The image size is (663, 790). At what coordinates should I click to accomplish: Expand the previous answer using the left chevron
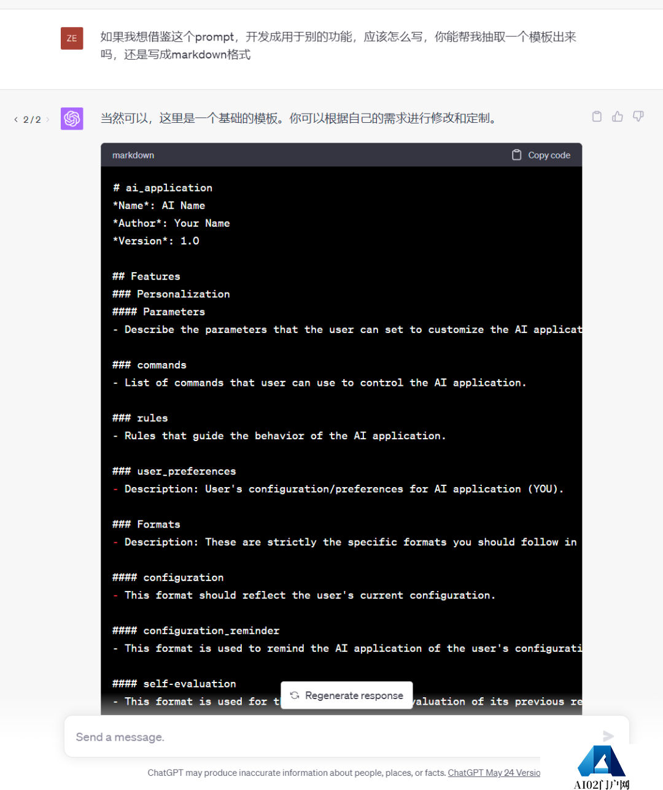pyautogui.click(x=15, y=119)
